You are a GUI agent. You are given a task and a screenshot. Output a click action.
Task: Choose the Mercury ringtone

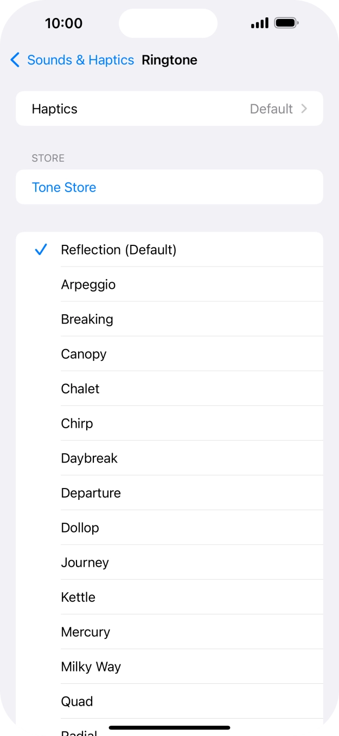click(x=86, y=632)
